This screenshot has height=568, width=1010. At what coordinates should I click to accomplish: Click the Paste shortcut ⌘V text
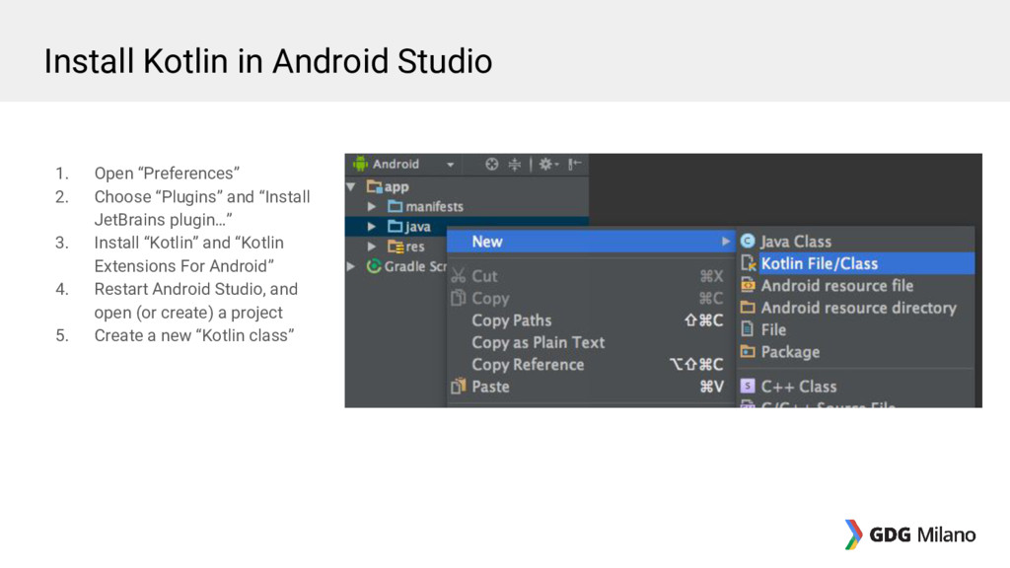point(711,387)
